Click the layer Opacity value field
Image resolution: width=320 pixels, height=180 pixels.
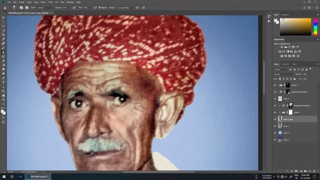tap(305, 74)
